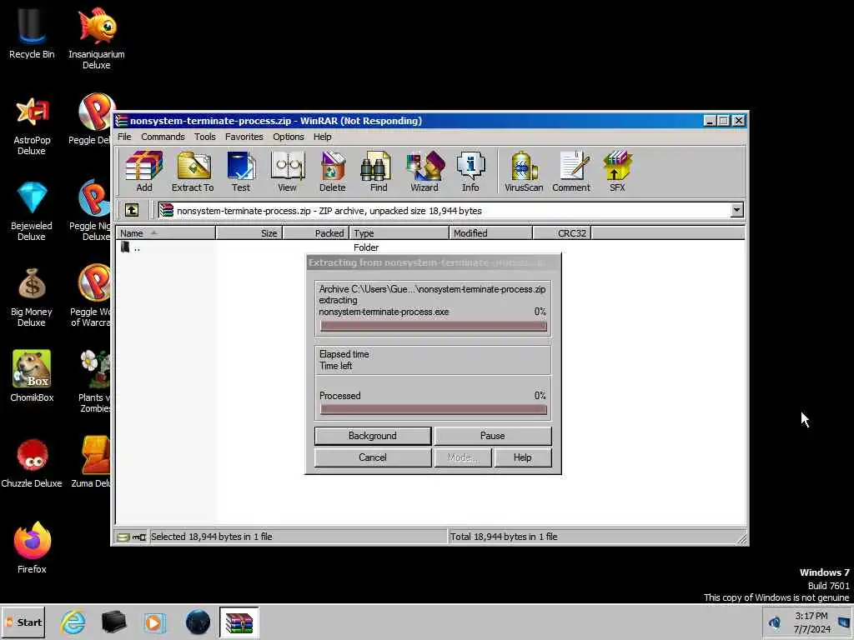Image resolution: width=854 pixels, height=640 pixels.
Task: Click the Background button in extraction dialog
Action: click(x=373, y=436)
